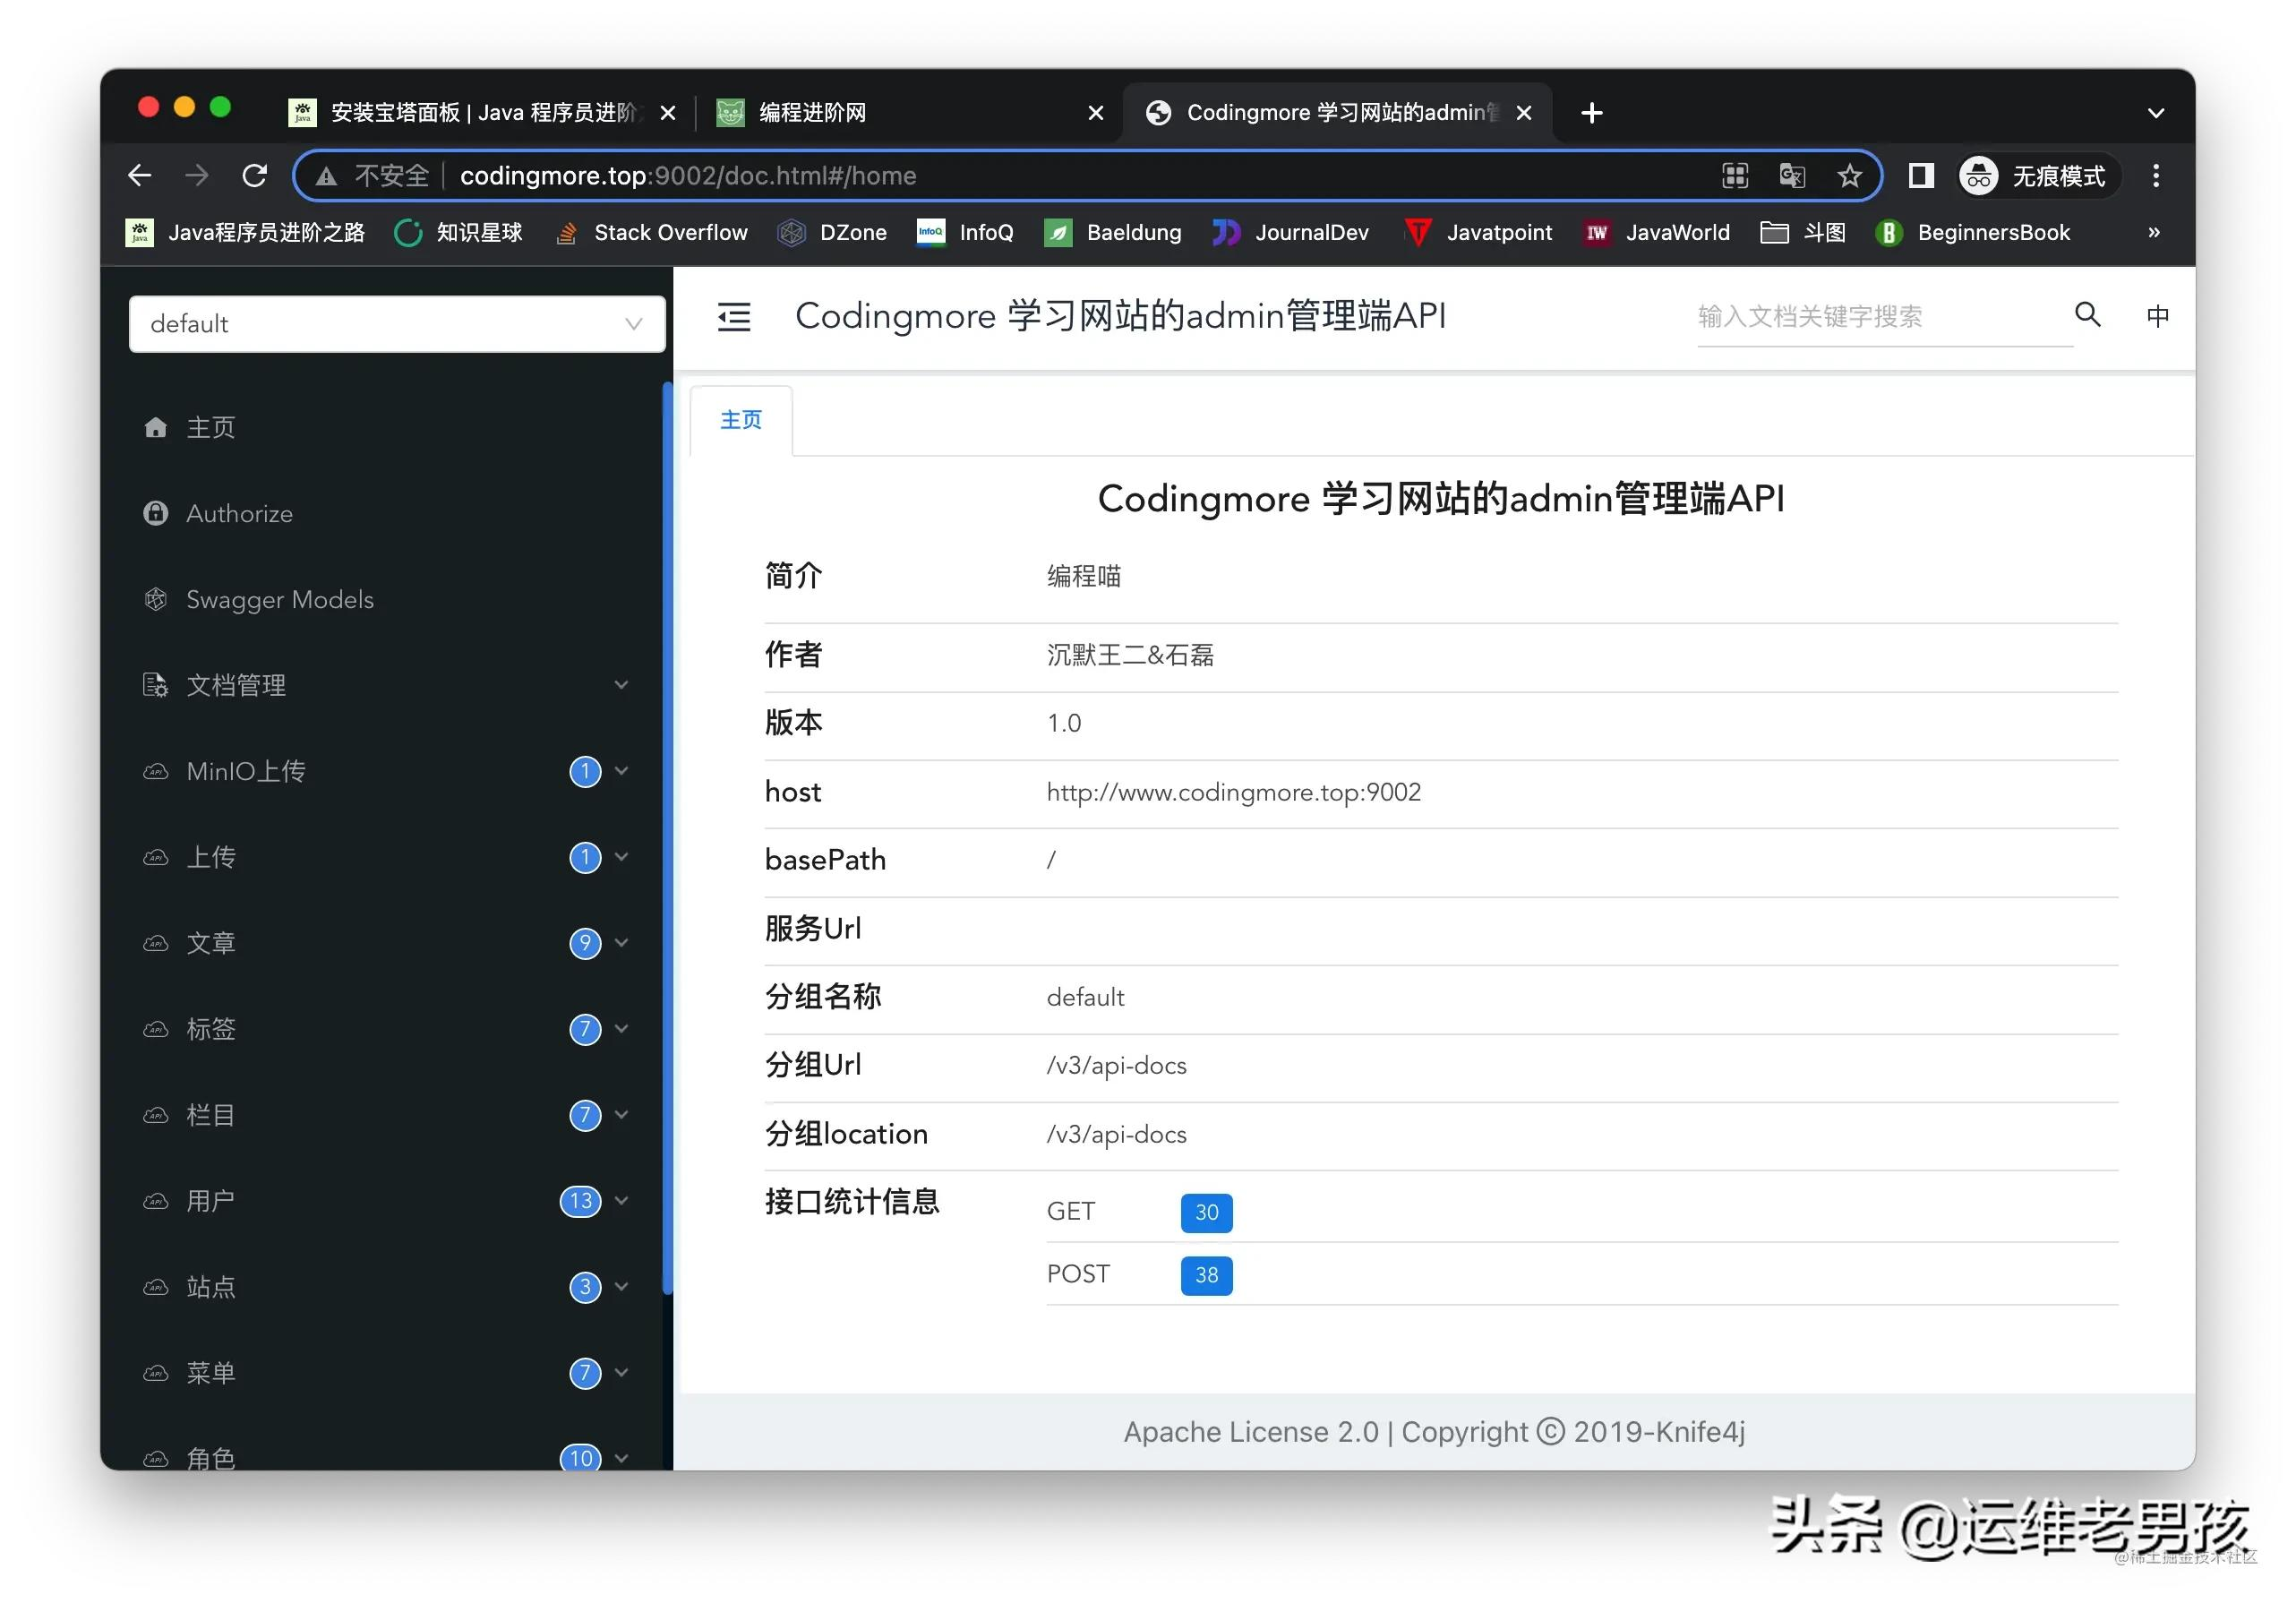The height and width of the screenshot is (1603, 2296).
Task: Open Swagger Models from the sidebar
Action: pyautogui.click(x=279, y=599)
